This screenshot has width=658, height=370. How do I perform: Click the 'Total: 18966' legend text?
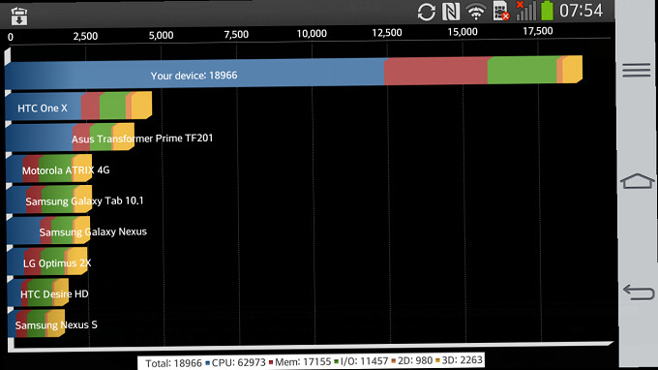point(173,363)
